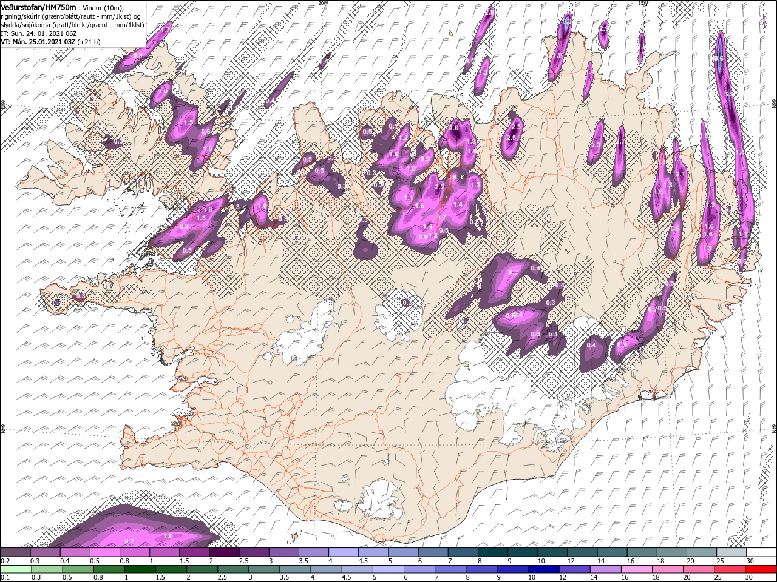
Task: Select the darkest green 1 swatch in lower scale
Action: pos(140,569)
